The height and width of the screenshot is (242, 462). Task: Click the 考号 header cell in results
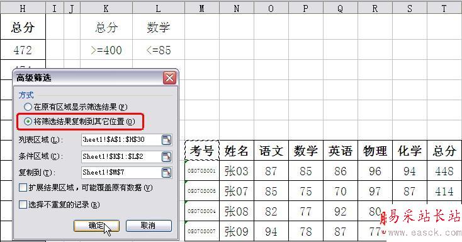click(202, 151)
